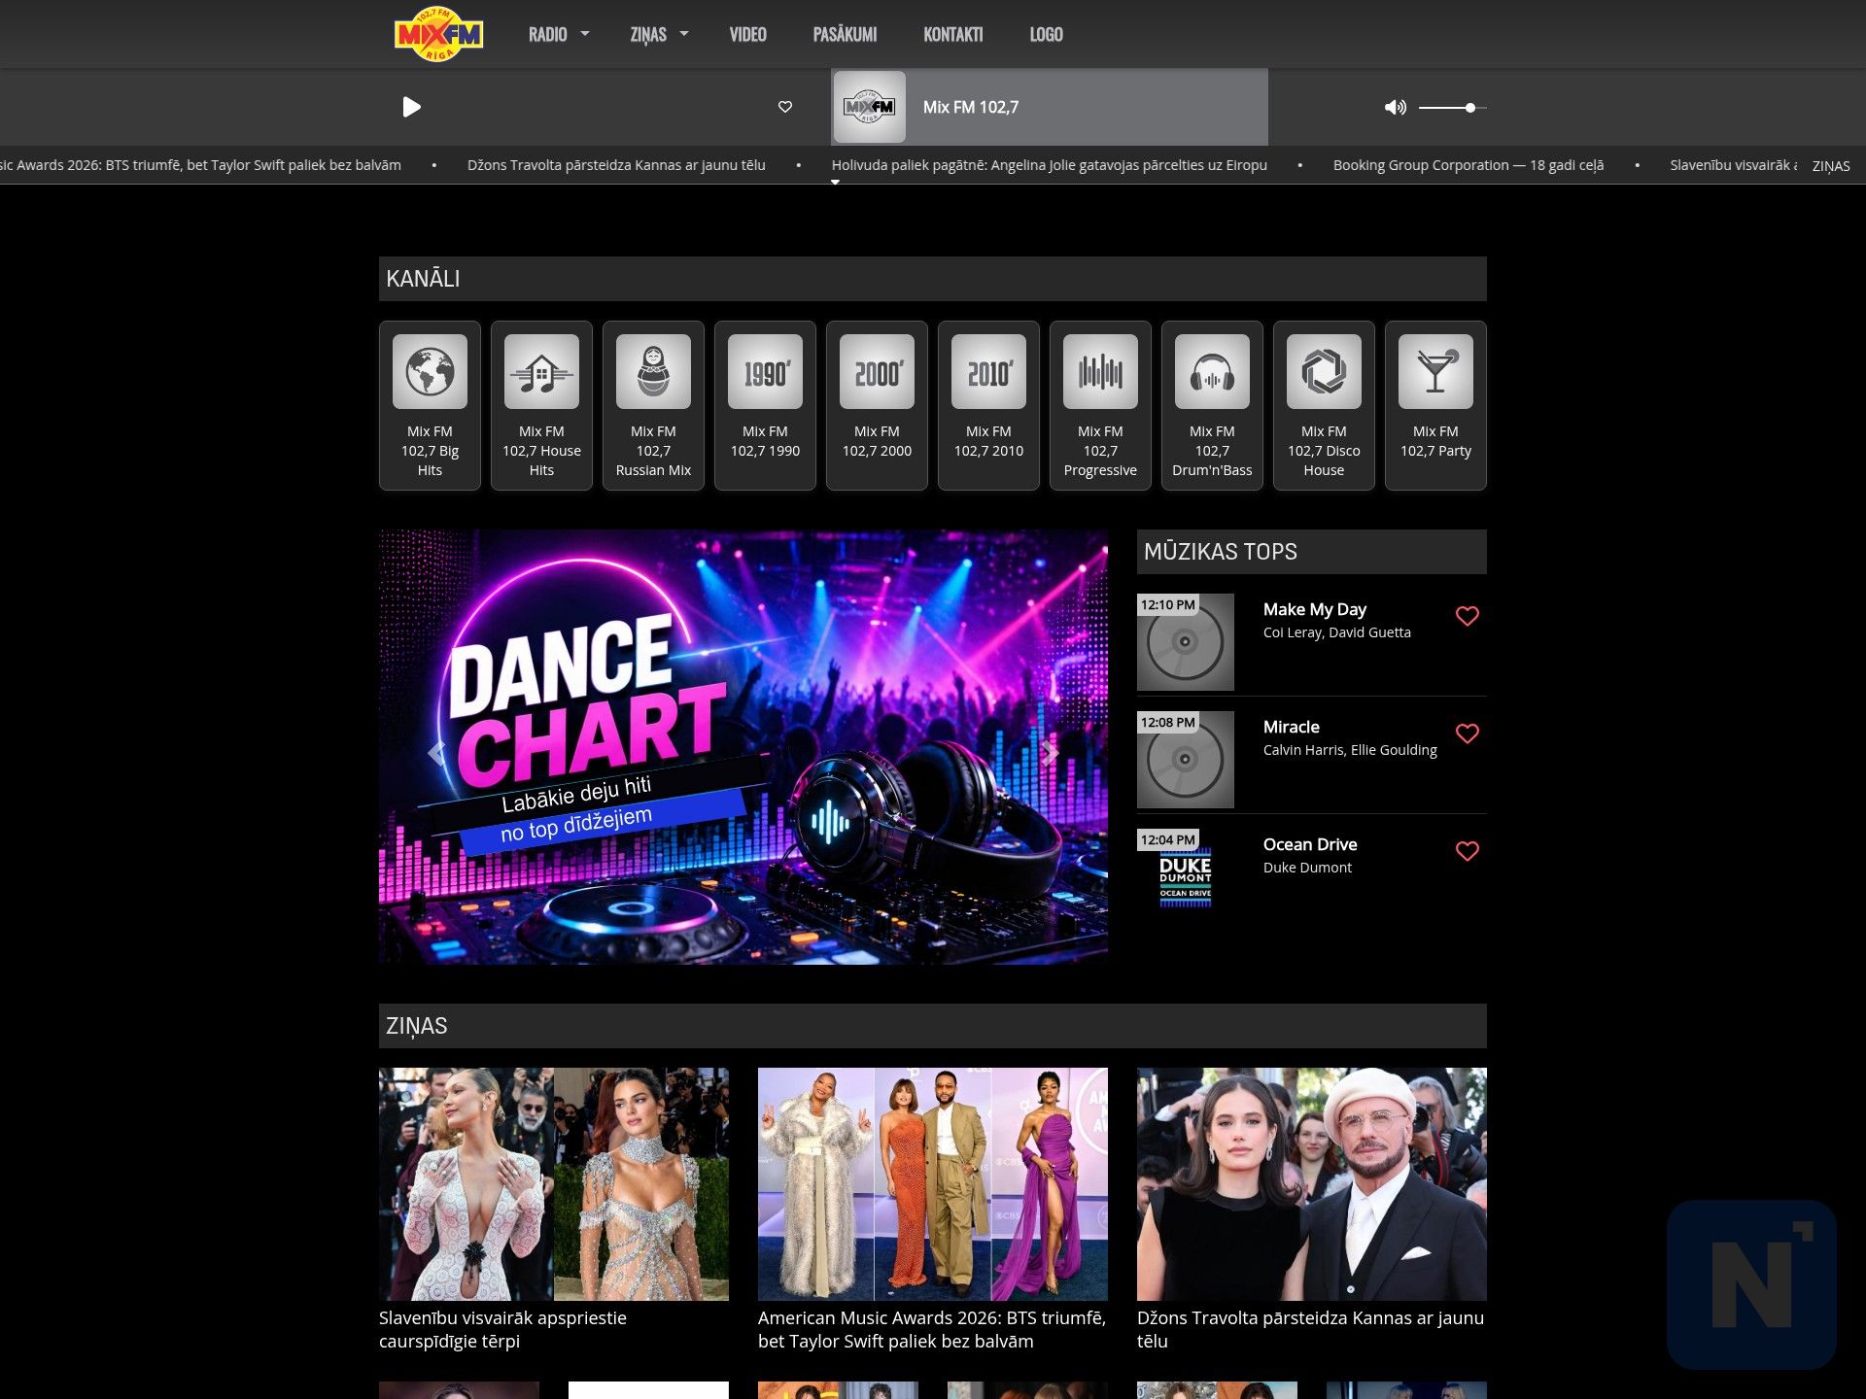Click the Mix FM Riga logo
The height and width of the screenshot is (1399, 1866).
[438, 34]
